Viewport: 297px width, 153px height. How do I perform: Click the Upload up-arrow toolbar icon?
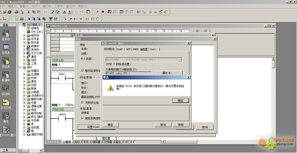click(64, 12)
